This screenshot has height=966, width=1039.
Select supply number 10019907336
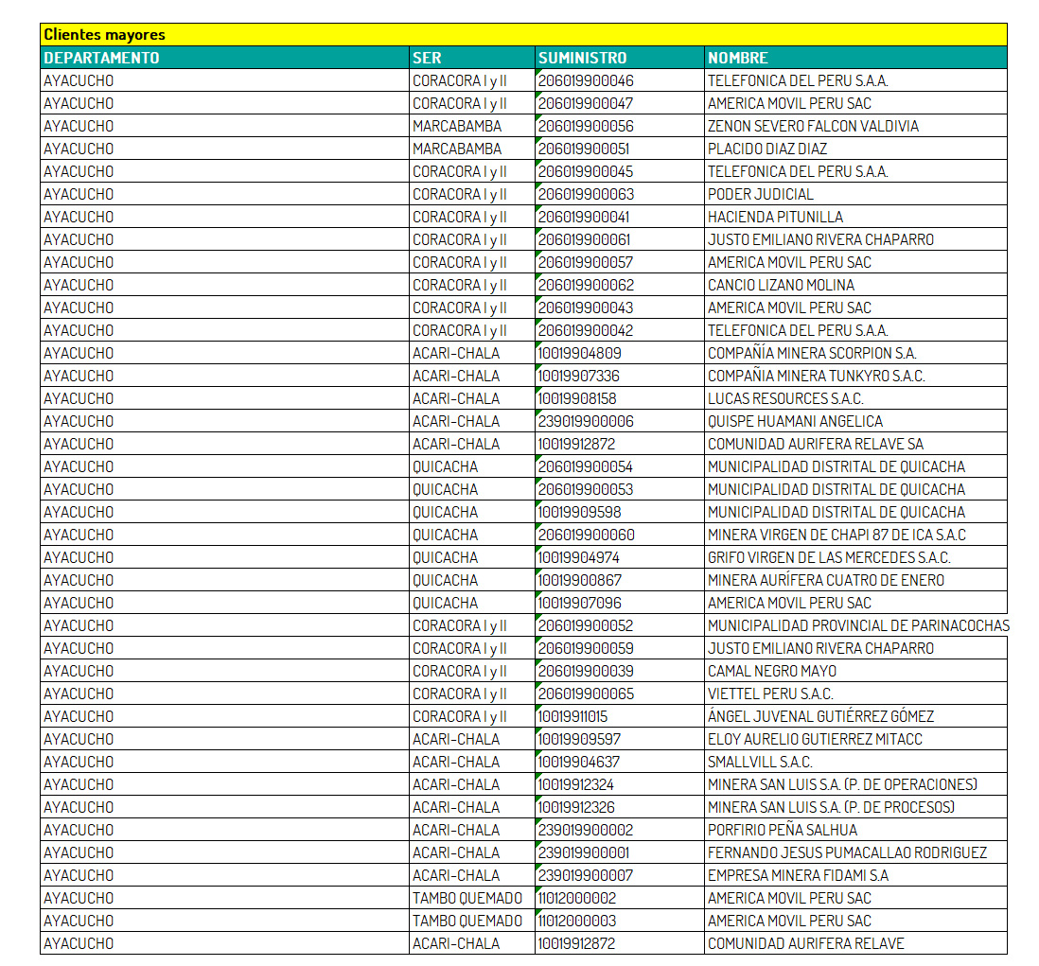click(620, 376)
